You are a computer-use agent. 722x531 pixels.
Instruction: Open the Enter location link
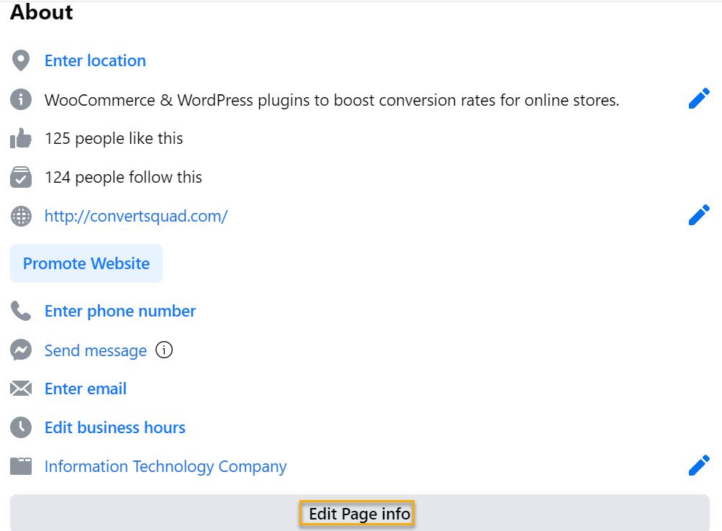point(95,60)
